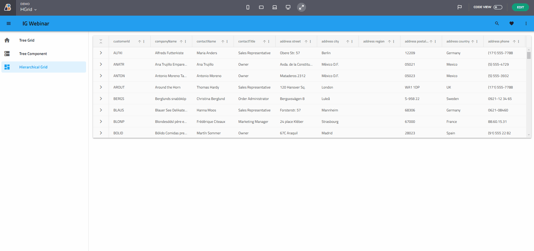Sort by the customerId column arrow

click(x=139, y=42)
